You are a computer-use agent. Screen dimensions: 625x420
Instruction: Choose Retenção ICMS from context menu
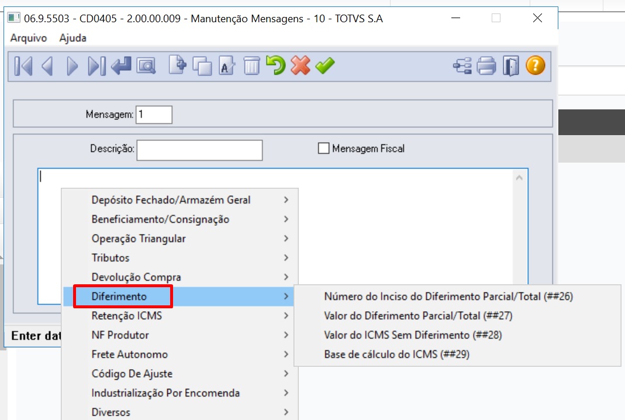181,316
